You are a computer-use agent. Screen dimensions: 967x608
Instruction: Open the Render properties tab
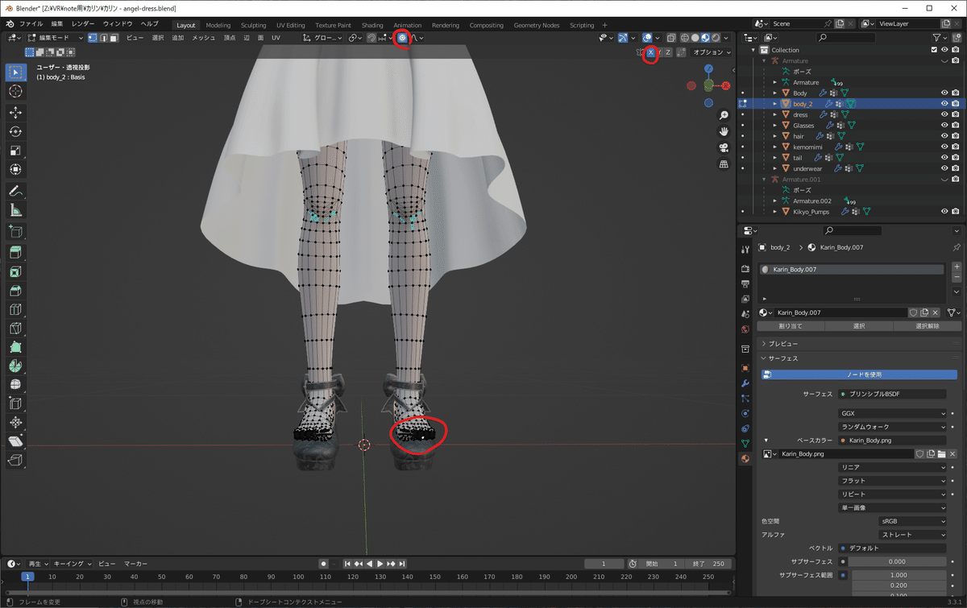point(745,268)
